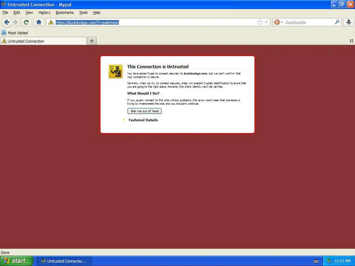Click the 'Done' status bar text

tap(5, 252)
